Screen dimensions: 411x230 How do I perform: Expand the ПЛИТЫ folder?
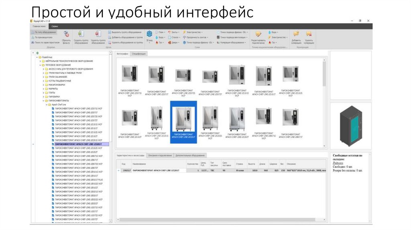(43, 93)
